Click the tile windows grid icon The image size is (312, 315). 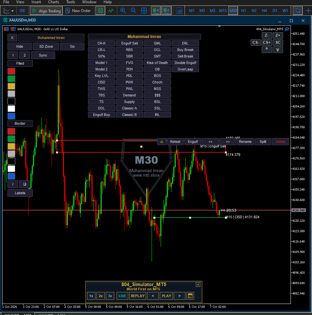tap(144, 11)
